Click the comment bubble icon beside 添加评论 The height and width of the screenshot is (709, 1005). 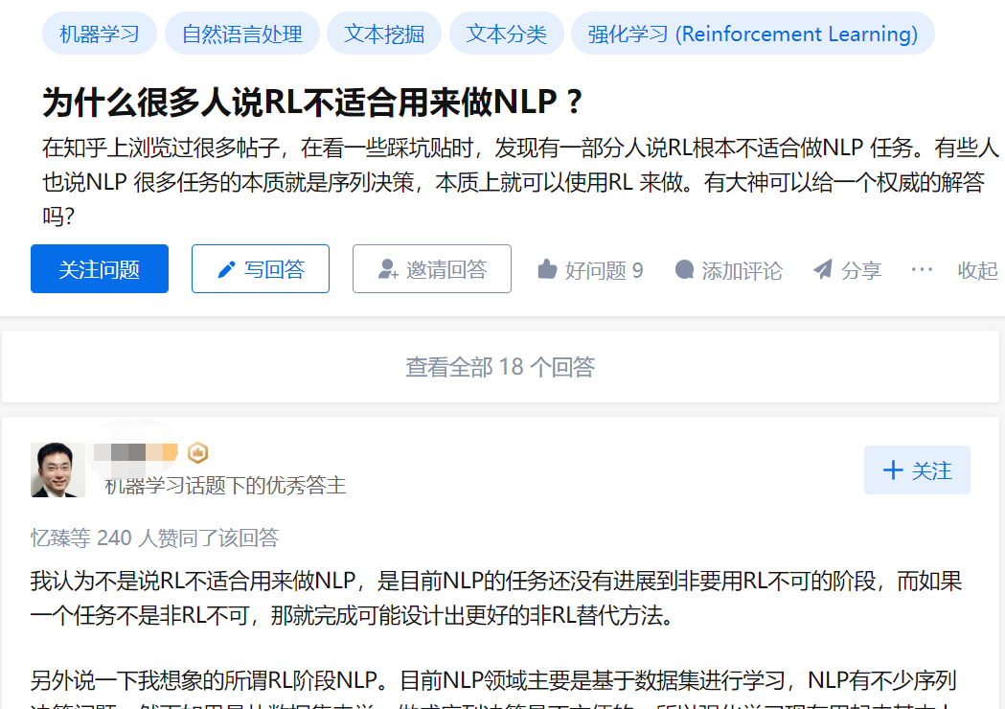point(684,269)
